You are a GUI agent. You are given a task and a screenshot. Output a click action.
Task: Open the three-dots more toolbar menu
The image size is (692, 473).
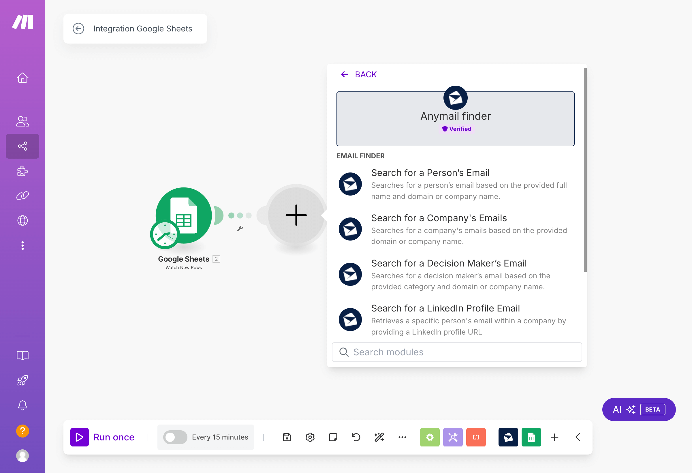[x=402, y=437]
